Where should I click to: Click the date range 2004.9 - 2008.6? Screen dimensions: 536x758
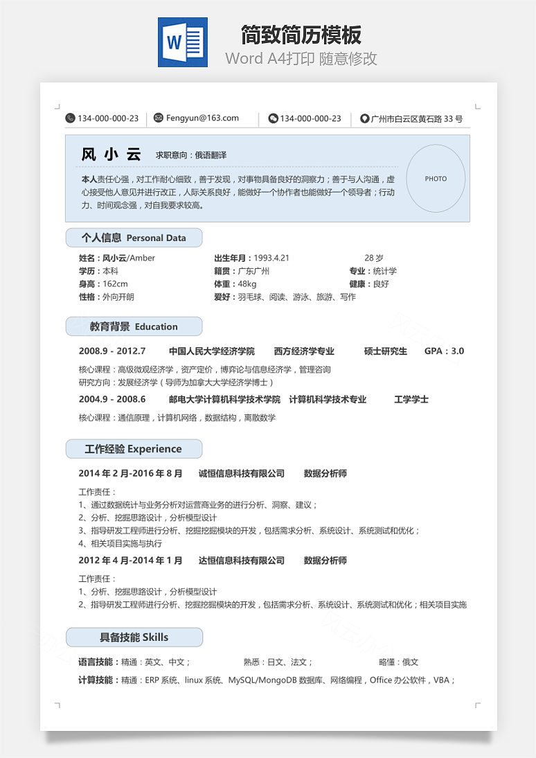pyautogui.click(x=112, y=399)
